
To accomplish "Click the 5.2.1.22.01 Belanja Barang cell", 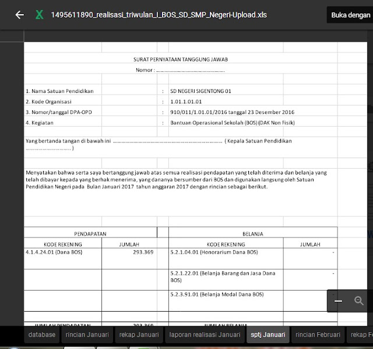I will pos(226,280).
